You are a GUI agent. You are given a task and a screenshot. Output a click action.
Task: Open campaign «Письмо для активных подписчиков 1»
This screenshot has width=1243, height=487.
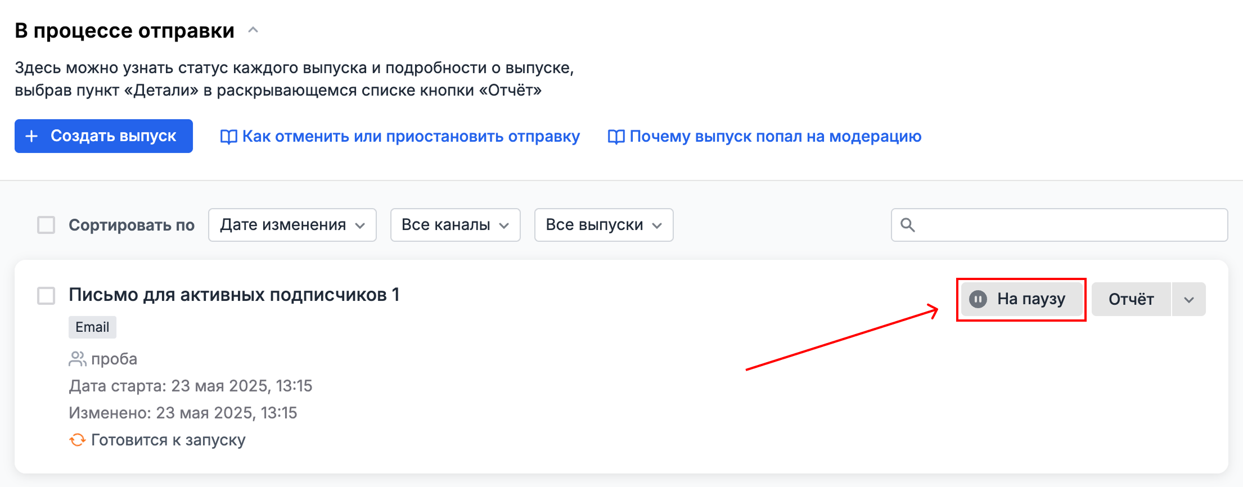pyautogui.click(x=234, y=295)
